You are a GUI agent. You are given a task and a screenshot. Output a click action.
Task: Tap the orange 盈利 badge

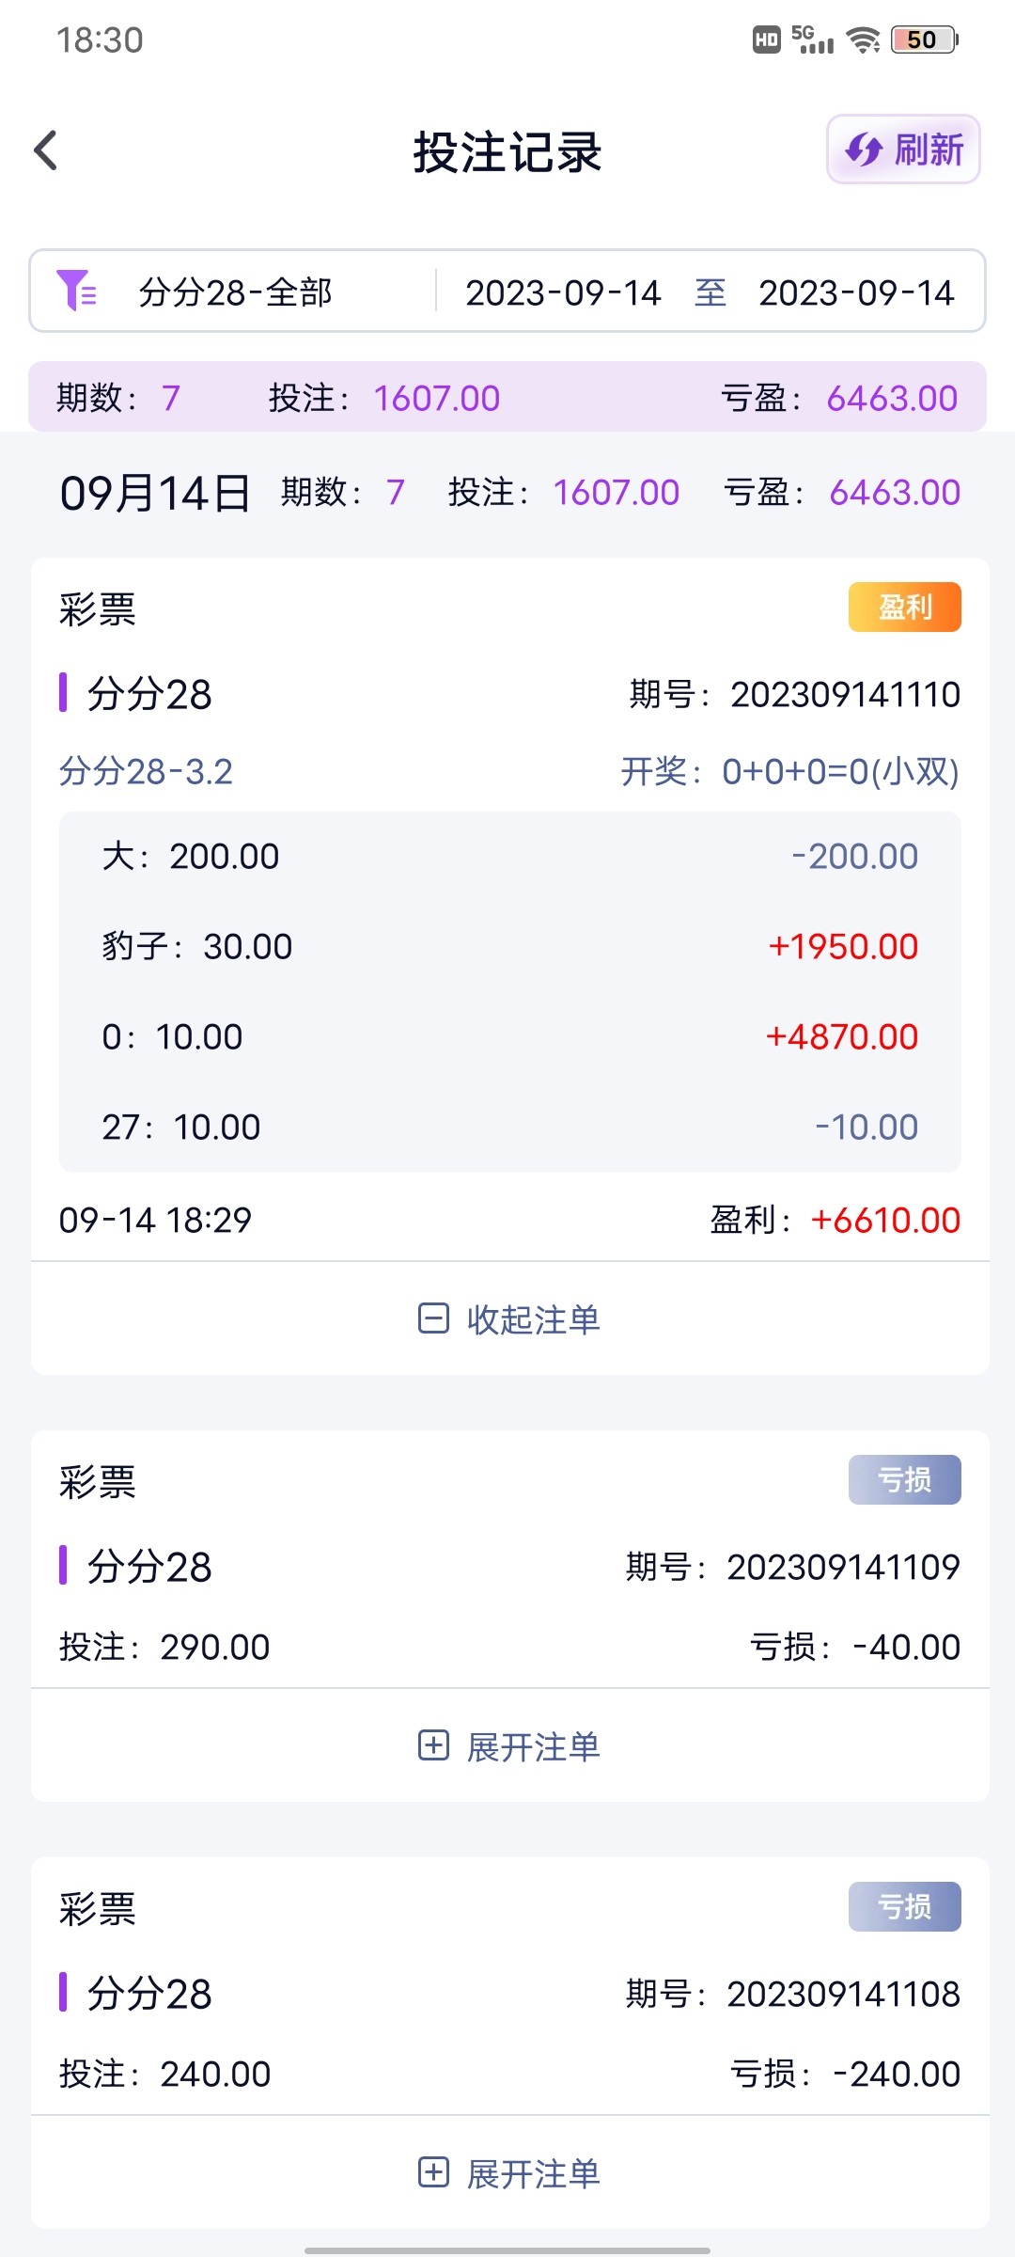[x=904, y=607]
